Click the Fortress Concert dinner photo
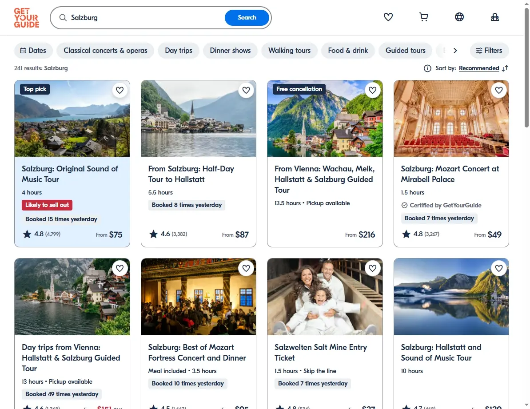This screenshot has height=409, width=530. 199,297
